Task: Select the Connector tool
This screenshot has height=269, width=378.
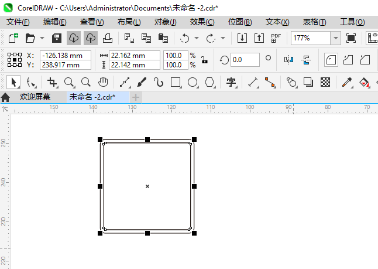Action: coord(270,83)
